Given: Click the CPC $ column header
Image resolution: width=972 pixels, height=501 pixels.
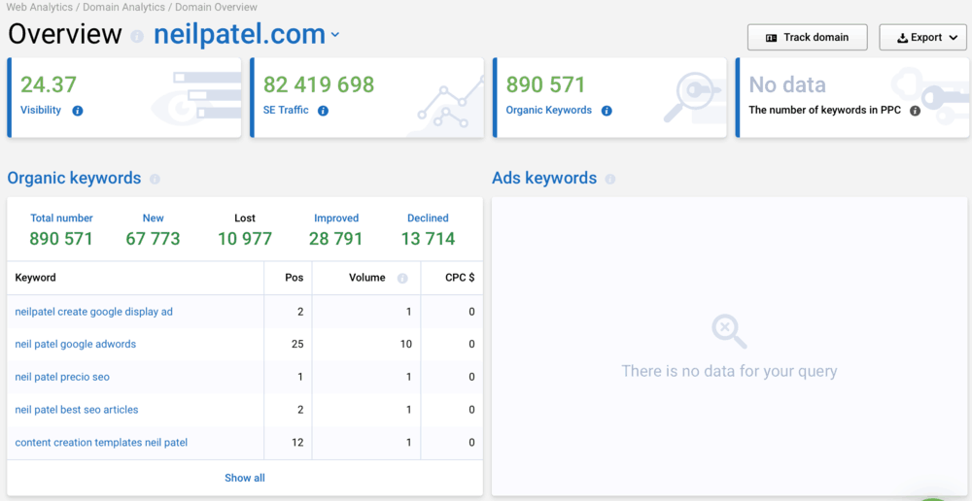Looking at the screenshot, I should pos(460,278).
